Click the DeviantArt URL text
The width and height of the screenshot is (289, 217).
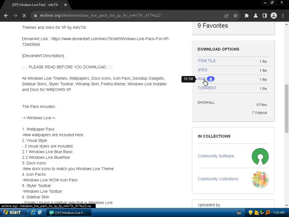96,42
